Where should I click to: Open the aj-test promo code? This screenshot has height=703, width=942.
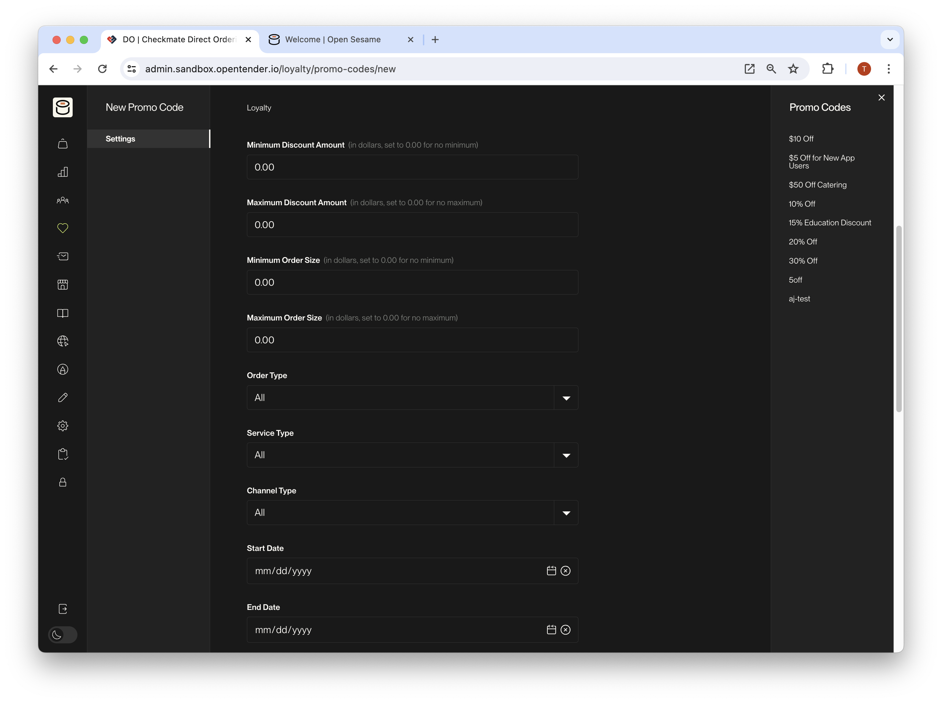click(x=799, y=299)
